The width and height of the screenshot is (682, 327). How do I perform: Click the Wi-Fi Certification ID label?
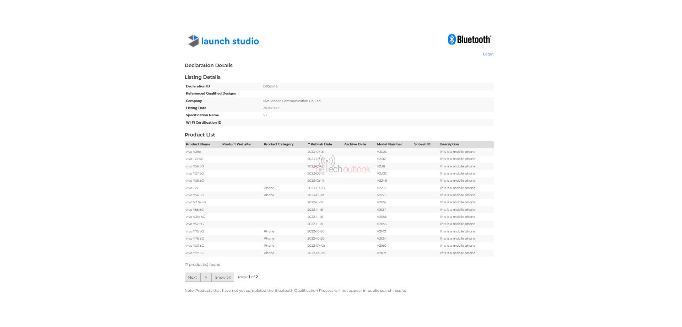tap(204, 123)
